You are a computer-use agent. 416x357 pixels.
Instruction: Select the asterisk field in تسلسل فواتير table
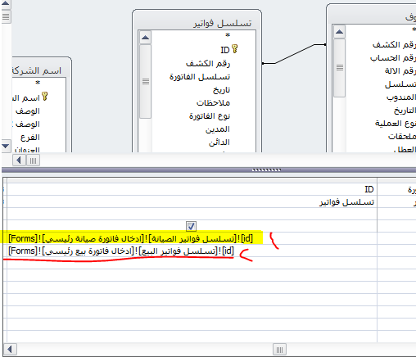(x=228, y=35)
